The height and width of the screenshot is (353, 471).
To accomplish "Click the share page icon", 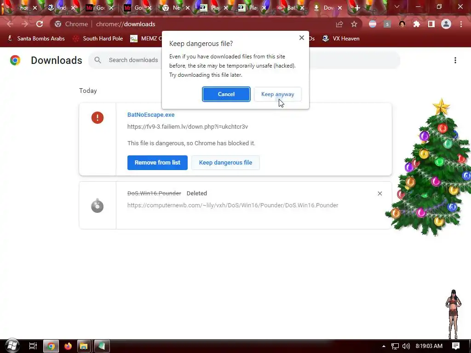I will (x=339, y=24).
